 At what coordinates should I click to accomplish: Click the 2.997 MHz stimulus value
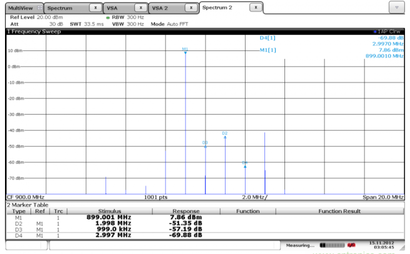tap(113, 235)
